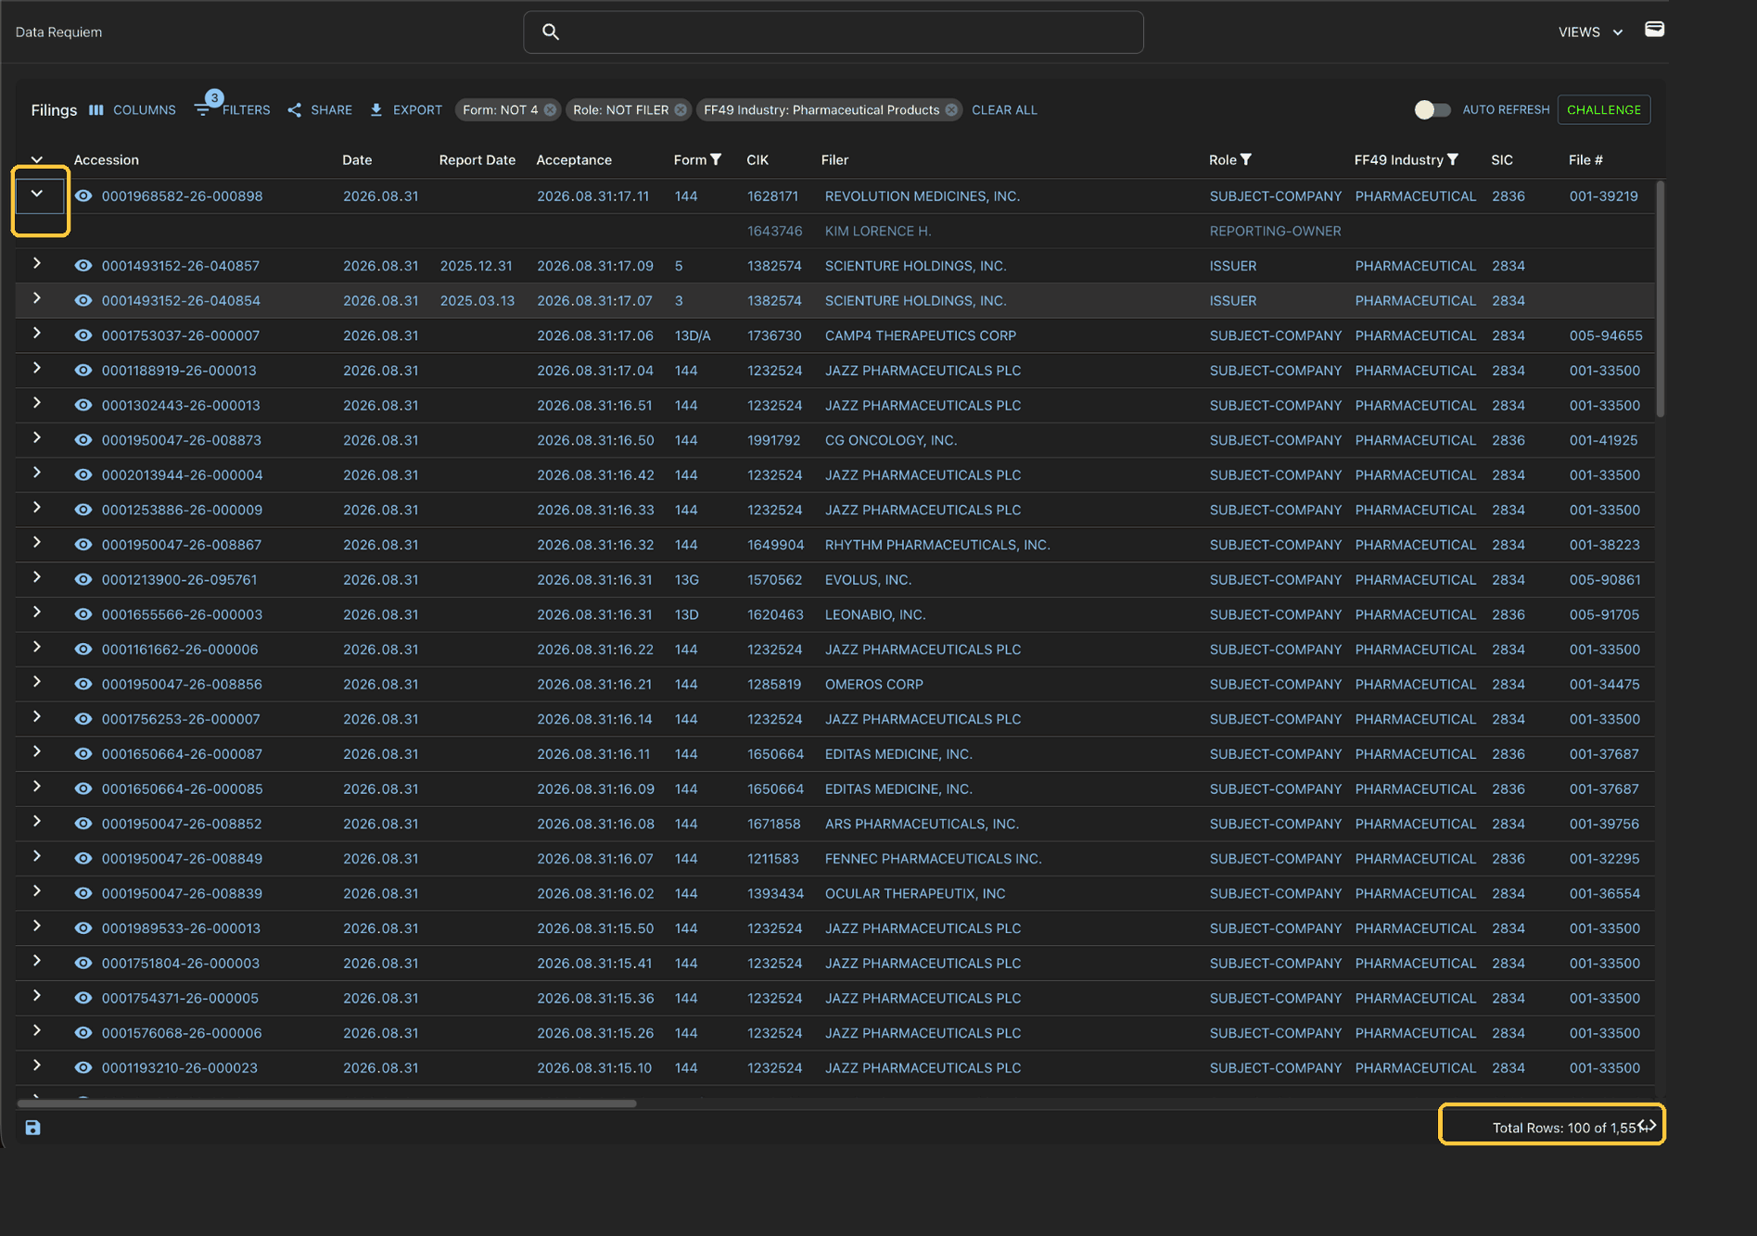This screenshot has height=1236, width=1757.
Task: Click the SHARE icon button
Action: 320,110
